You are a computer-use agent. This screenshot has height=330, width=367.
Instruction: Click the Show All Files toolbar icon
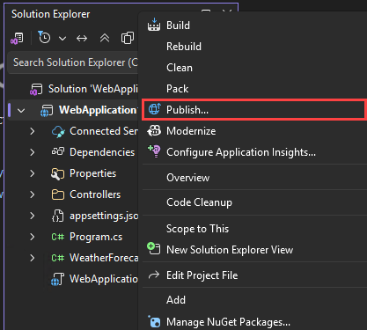128,38
